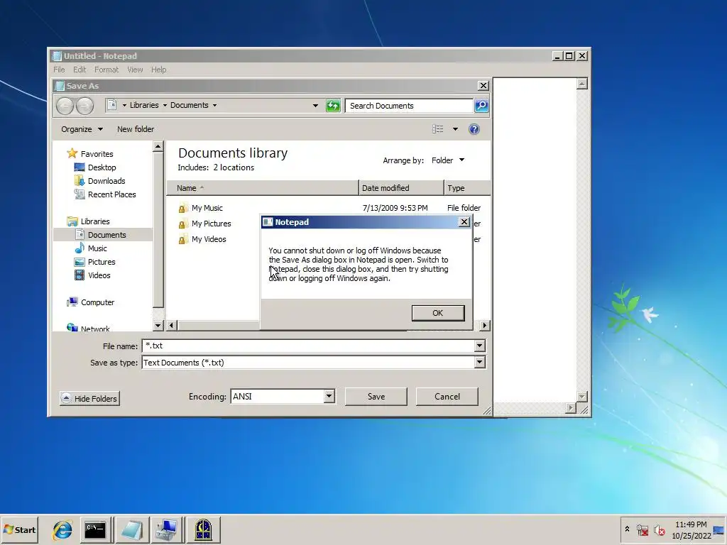Open the Save As help icon

pos(474,129)
